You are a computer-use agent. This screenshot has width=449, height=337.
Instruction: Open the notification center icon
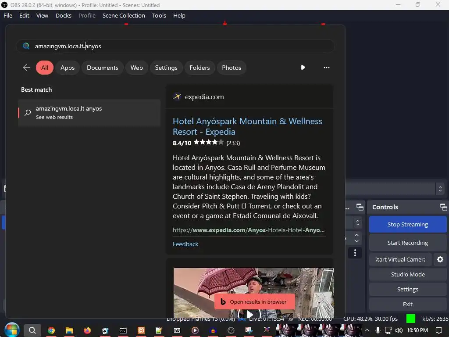[438, 330]
